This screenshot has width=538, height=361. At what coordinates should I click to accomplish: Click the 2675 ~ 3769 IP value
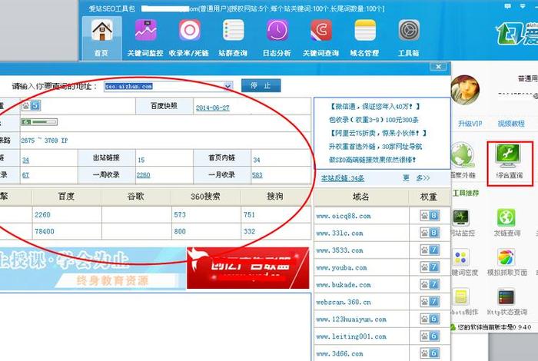click(45, 141)
